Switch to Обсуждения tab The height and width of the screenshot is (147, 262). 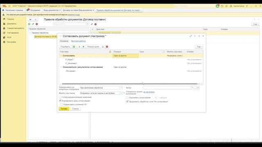pyautogui.click(x=34, y=10)
